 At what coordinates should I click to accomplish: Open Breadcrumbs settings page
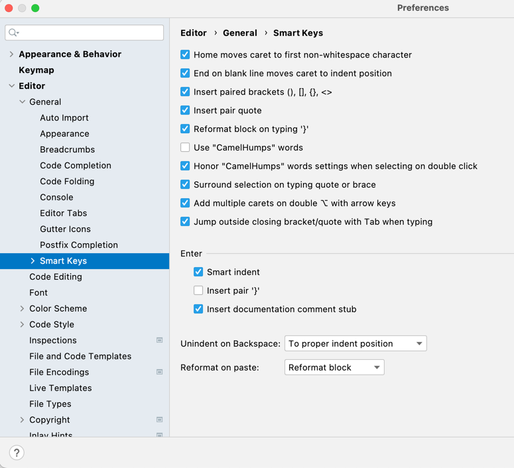click(x=67, y=149)
